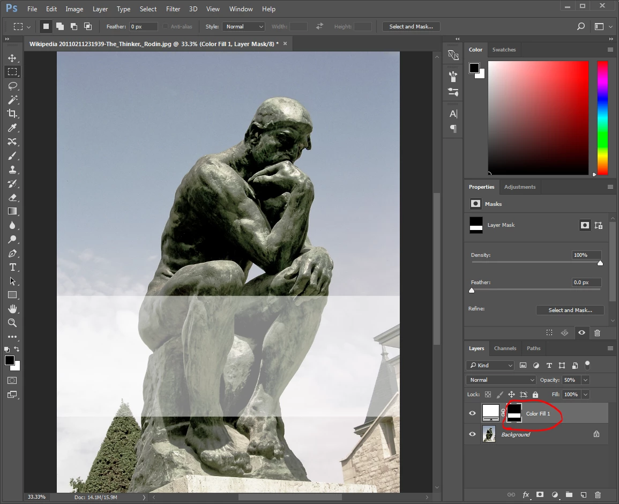Open the tool preset picker arrow
The height and width of the screenshot is (504, 619).
click(28, 27)
